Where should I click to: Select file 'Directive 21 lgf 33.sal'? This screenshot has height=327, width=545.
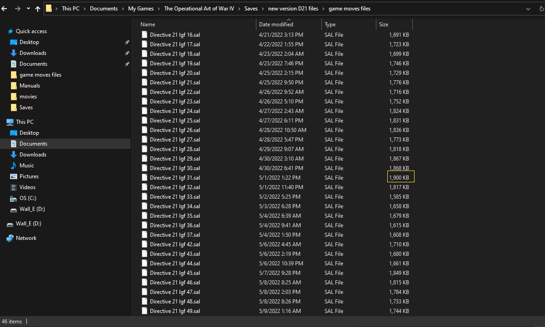pos(175,197)
